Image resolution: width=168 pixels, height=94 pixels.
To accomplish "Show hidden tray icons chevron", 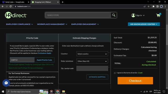I will 141,92.
